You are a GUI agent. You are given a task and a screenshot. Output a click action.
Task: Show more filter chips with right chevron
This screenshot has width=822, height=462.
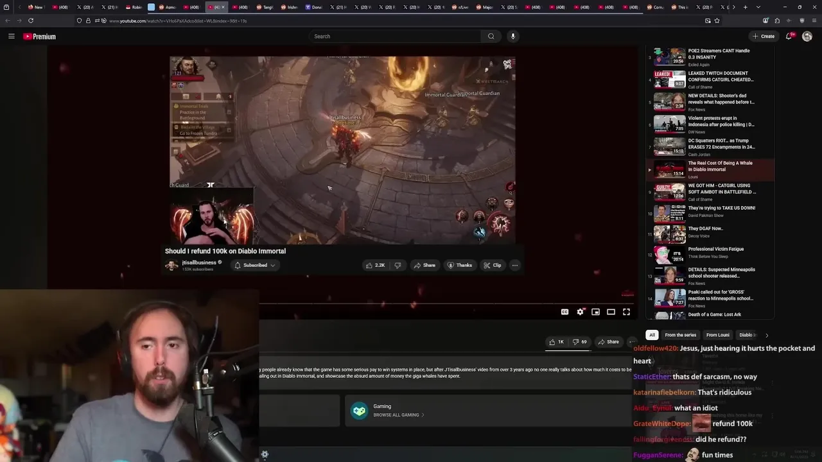click(x=766, y=335)
